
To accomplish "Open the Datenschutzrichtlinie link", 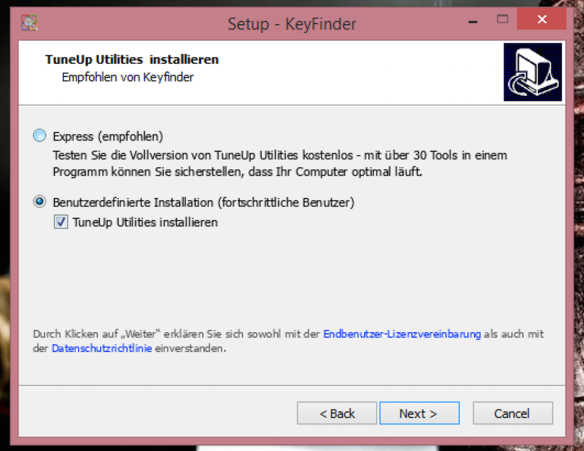I will (102, 348).
